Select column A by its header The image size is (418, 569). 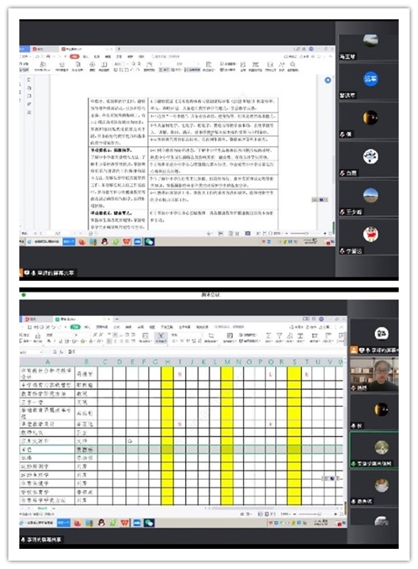point(47,361)
